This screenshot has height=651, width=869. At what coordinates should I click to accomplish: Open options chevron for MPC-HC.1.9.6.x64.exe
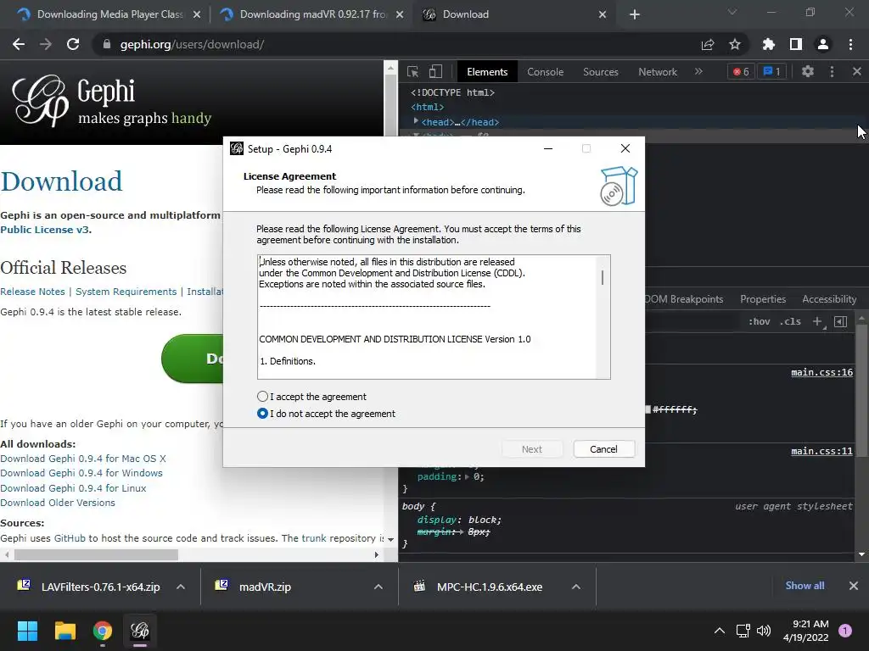click(576, 587)
